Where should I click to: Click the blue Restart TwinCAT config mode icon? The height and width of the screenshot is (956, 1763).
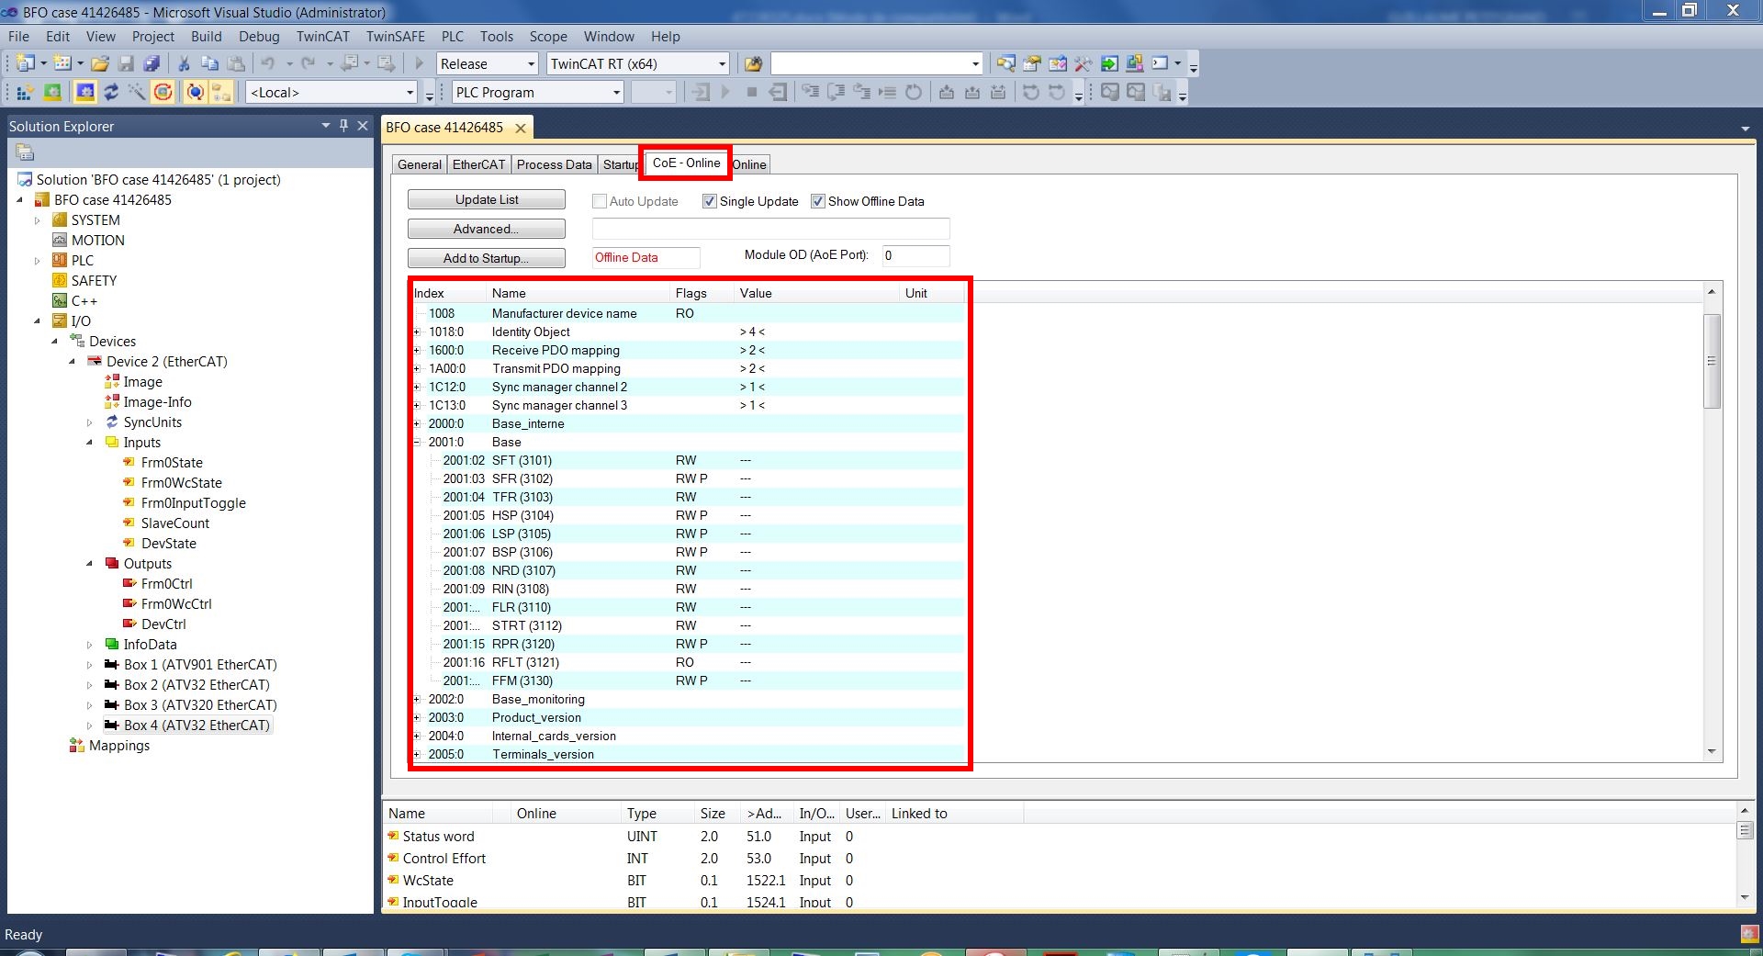[x=85, y=92]
